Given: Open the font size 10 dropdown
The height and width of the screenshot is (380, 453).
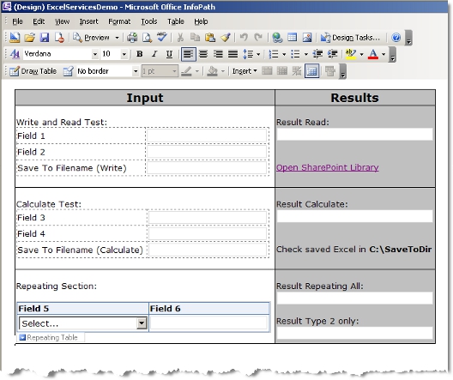Looking at the screenshot, I should [x=124, y=54].
